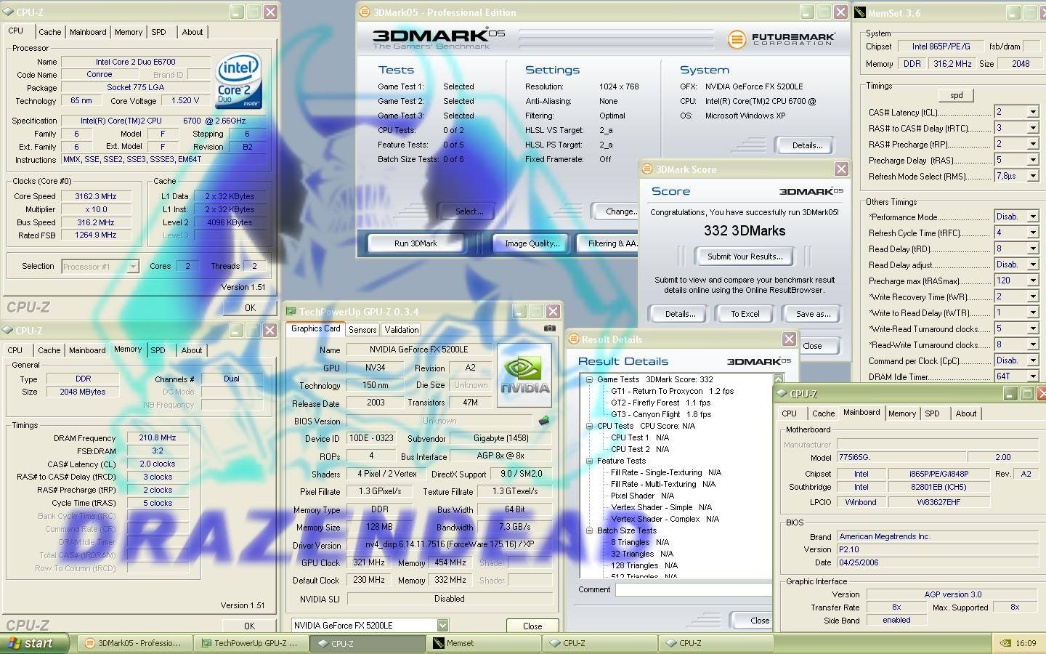
Task: Open the GPU selector dropdown in GPU-Z
Action: point(442,625)
